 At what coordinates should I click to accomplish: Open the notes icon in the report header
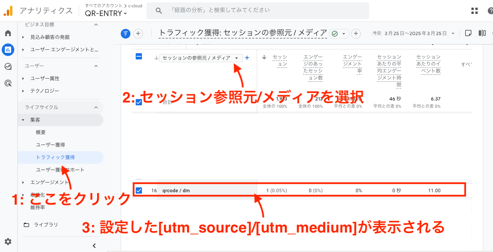coord(468,33)
